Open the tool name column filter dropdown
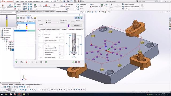 25,21
